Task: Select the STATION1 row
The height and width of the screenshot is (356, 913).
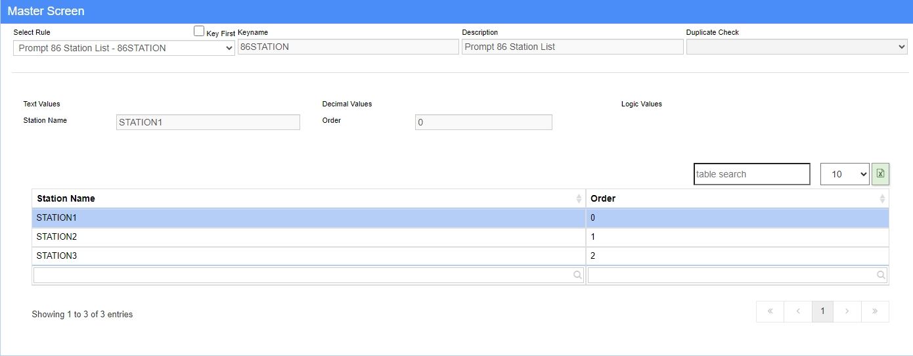Action: [x=460, y=218]
